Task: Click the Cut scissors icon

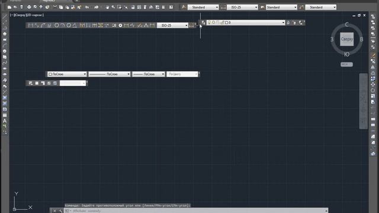Action: click(x=55, y=7)
